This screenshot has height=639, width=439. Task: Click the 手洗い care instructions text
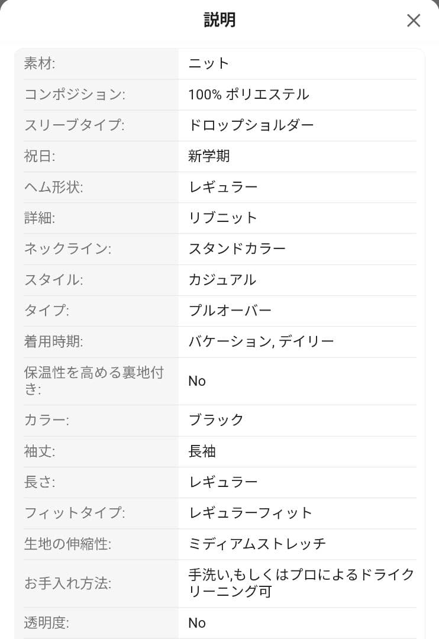[x=301, y=583]
